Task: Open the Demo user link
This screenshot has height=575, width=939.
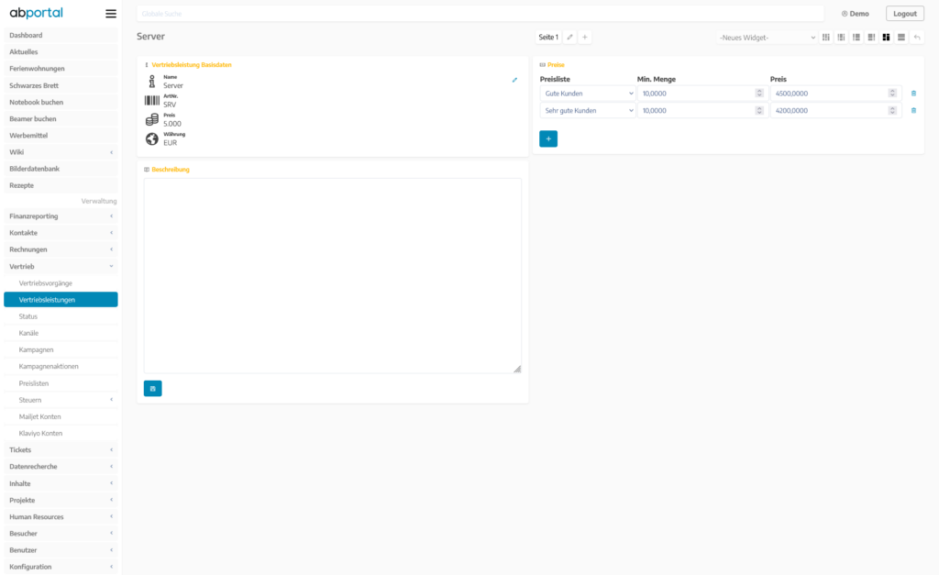Action: [x=855, y=14]
